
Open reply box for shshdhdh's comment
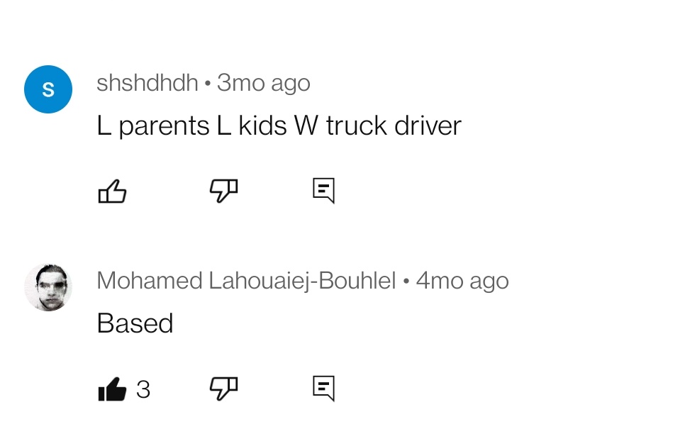tap(324, 191)
